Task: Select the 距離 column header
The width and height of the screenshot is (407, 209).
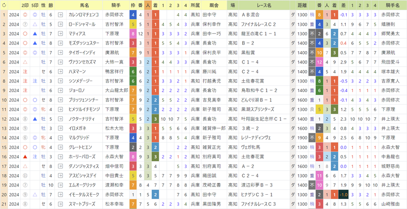Action: click(x=302, y=5)
